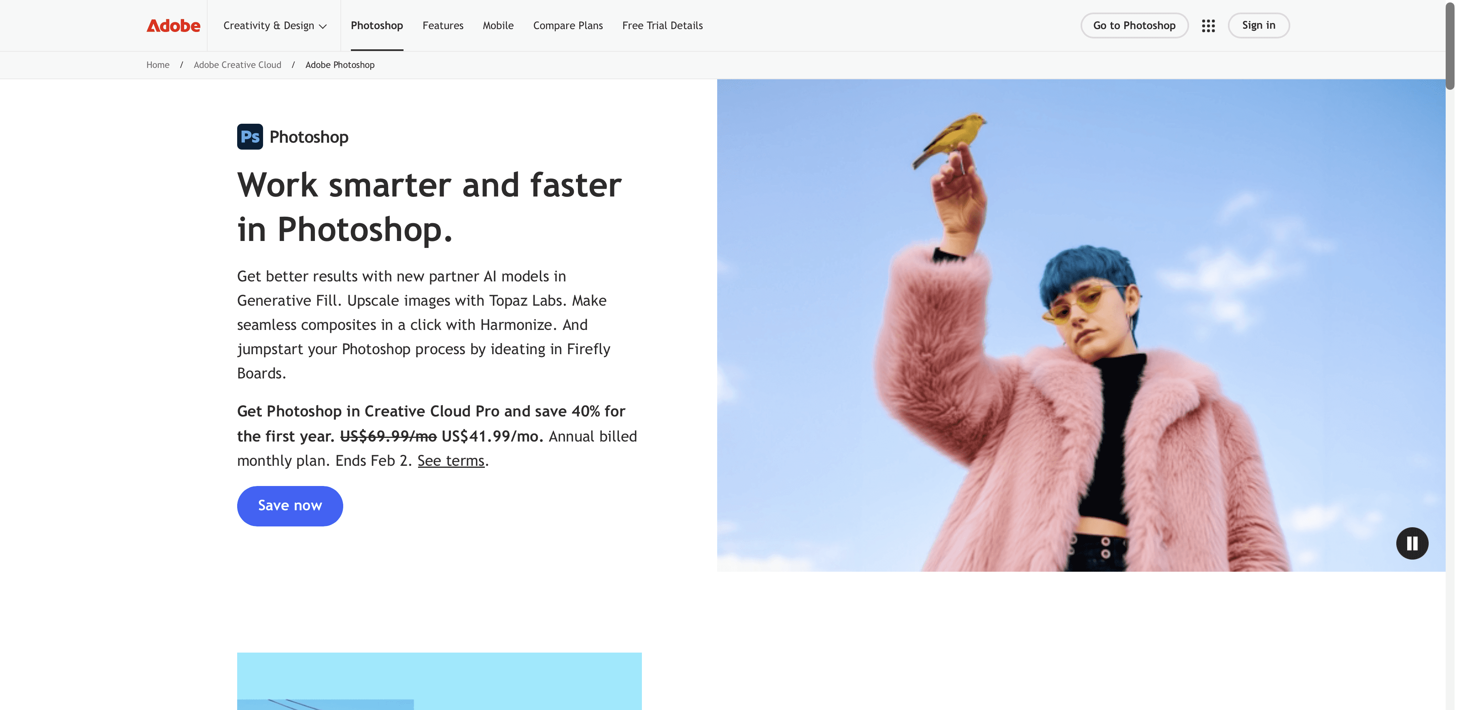The height and width of the screenshot is (710, 1457).
Task: Click the Adobe logo
Action: pyautogui.click(x=173, y=25)
